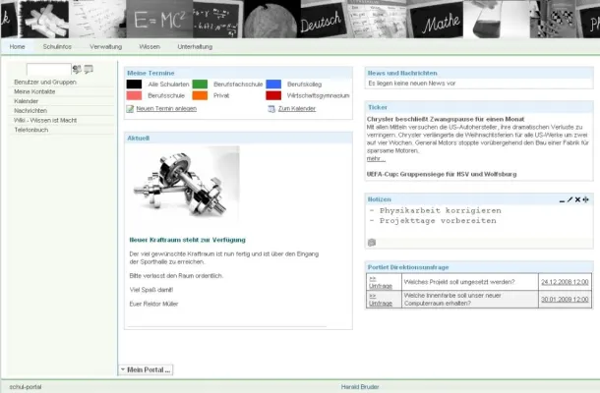
Task: Click the sidebar search input field
Action: (x=48, y=69)
